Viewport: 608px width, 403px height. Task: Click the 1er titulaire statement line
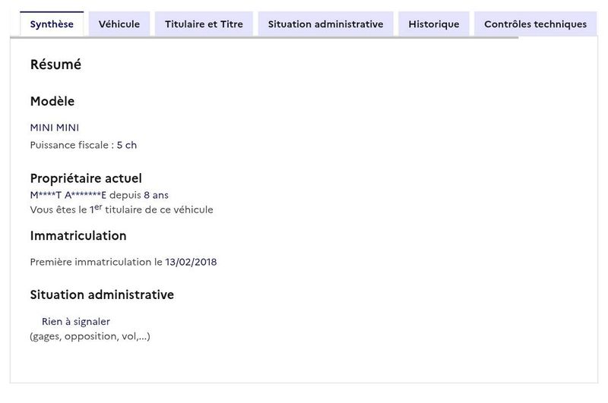(122, 209)
